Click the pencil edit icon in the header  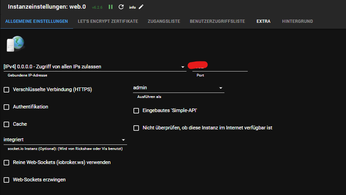(x=141, y=7)
